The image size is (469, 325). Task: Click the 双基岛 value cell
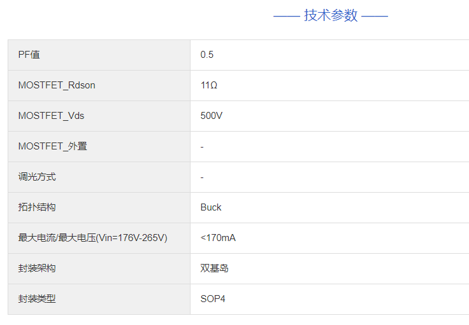coord(215,268)
